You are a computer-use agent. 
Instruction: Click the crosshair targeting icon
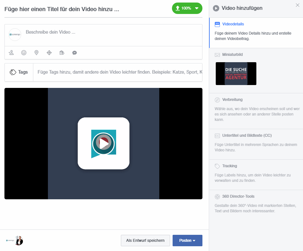point(49,53)
